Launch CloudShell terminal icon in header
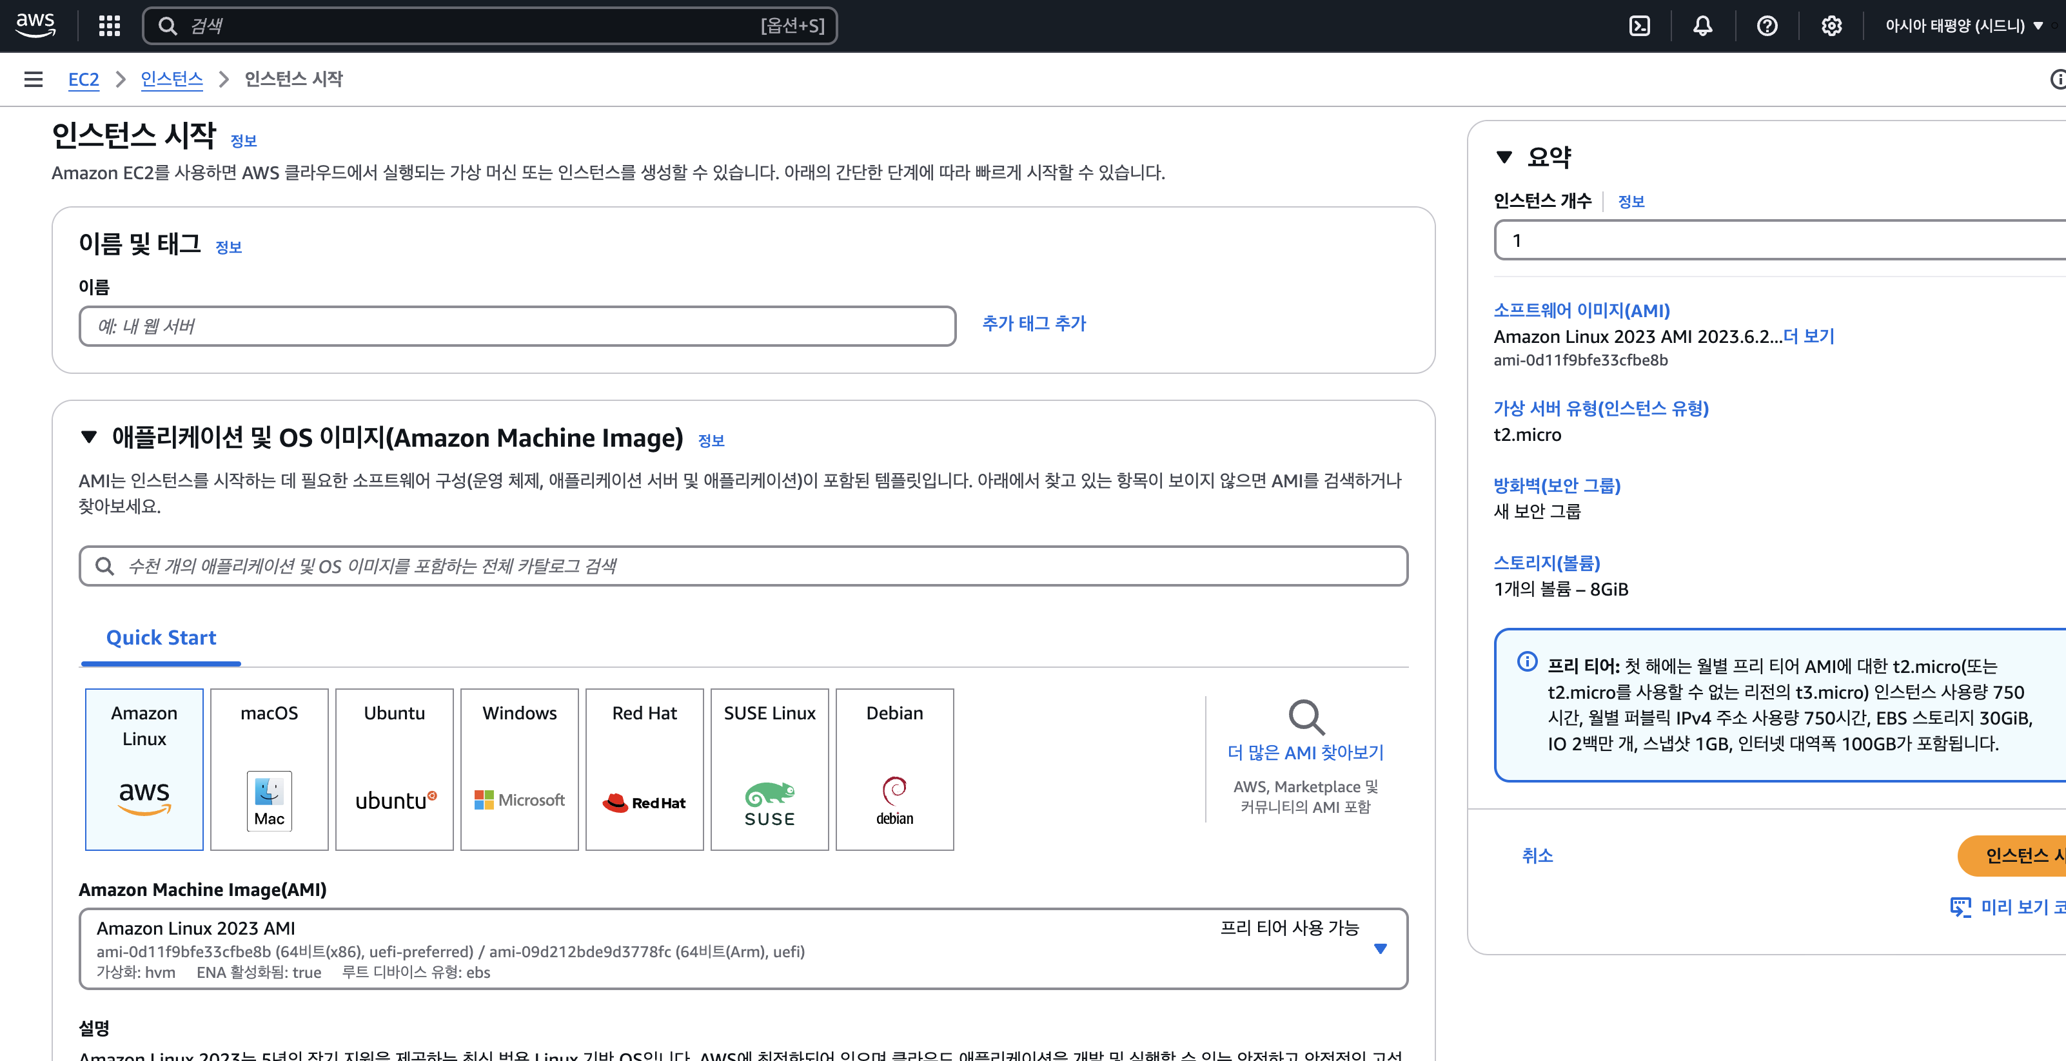 [x=1639, y=26]
